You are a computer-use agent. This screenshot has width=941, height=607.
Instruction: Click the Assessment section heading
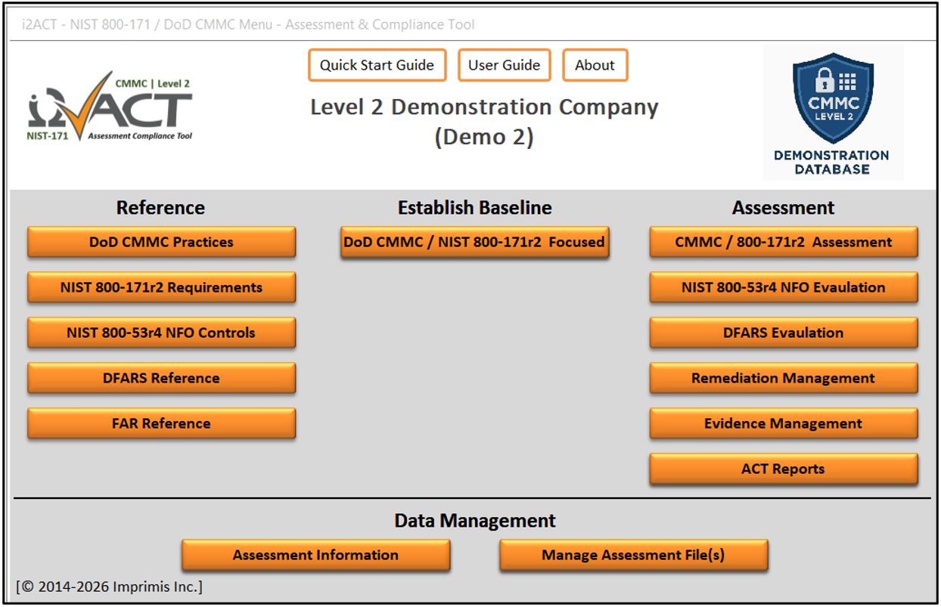[783, 208]
